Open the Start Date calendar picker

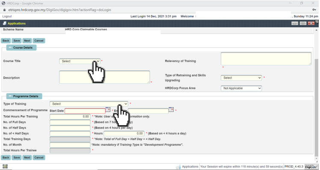[108, 109]
